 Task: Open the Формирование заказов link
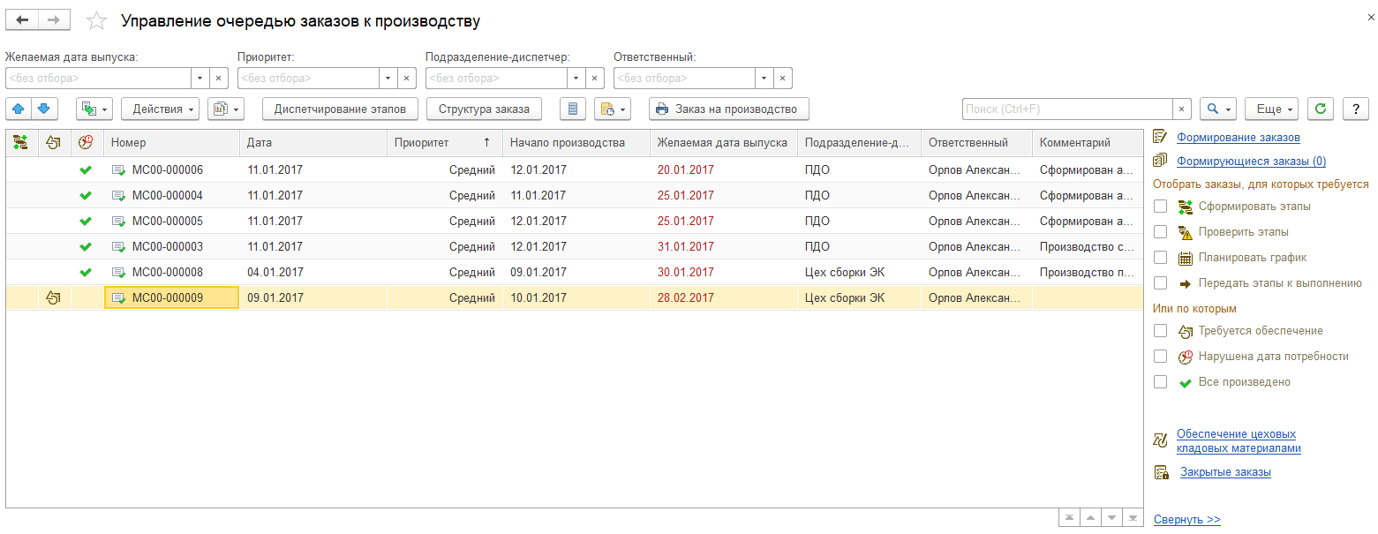pos(1239,138)
